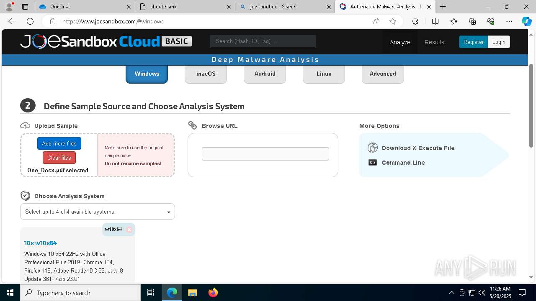Add page to favorites star

tap(393, 21)
